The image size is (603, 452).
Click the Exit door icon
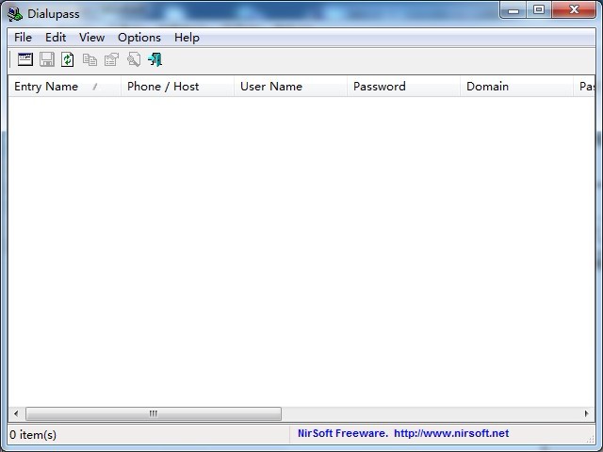[155, 59]
